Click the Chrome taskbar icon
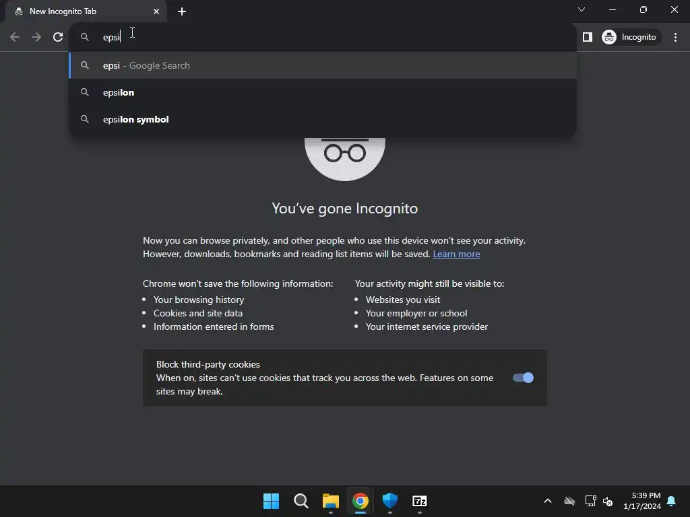This screenshot has width=690, height=517. [360, 501]
